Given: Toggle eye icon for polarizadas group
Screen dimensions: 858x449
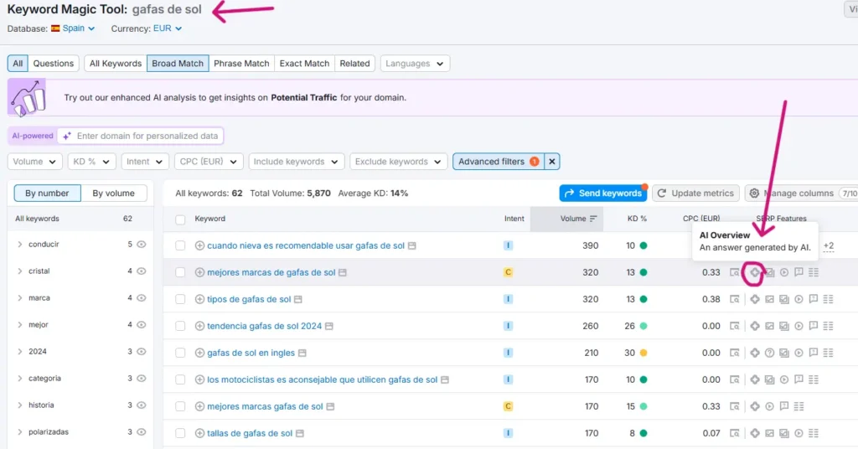Looking at the screenshot, I should (x=141, y=432).
